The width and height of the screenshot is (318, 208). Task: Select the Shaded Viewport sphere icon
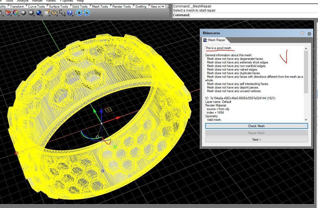(23, 13)
